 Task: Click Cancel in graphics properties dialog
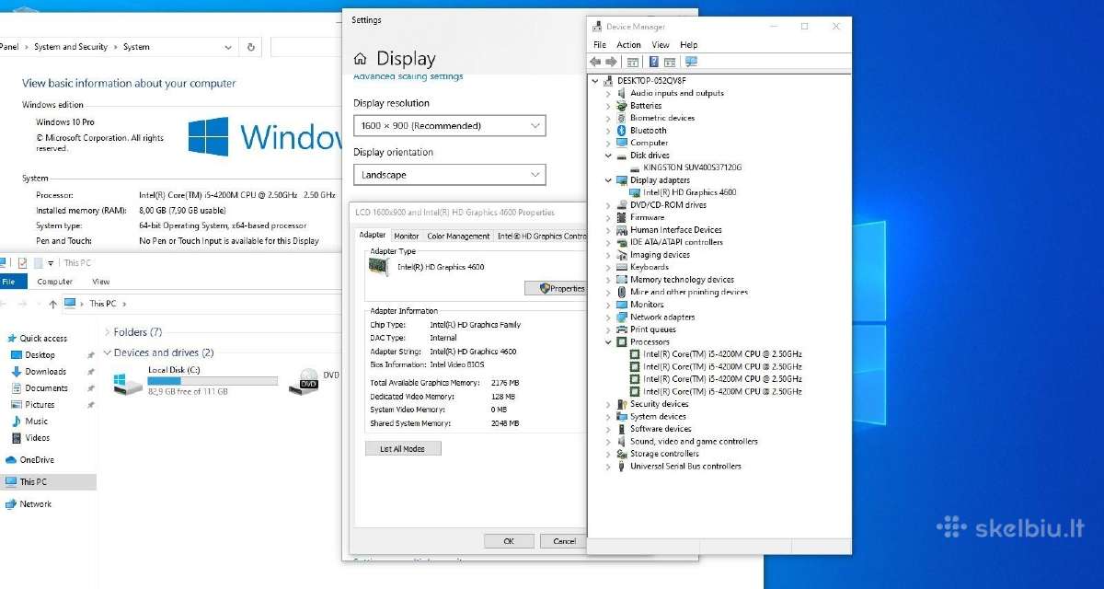point(562,541)
